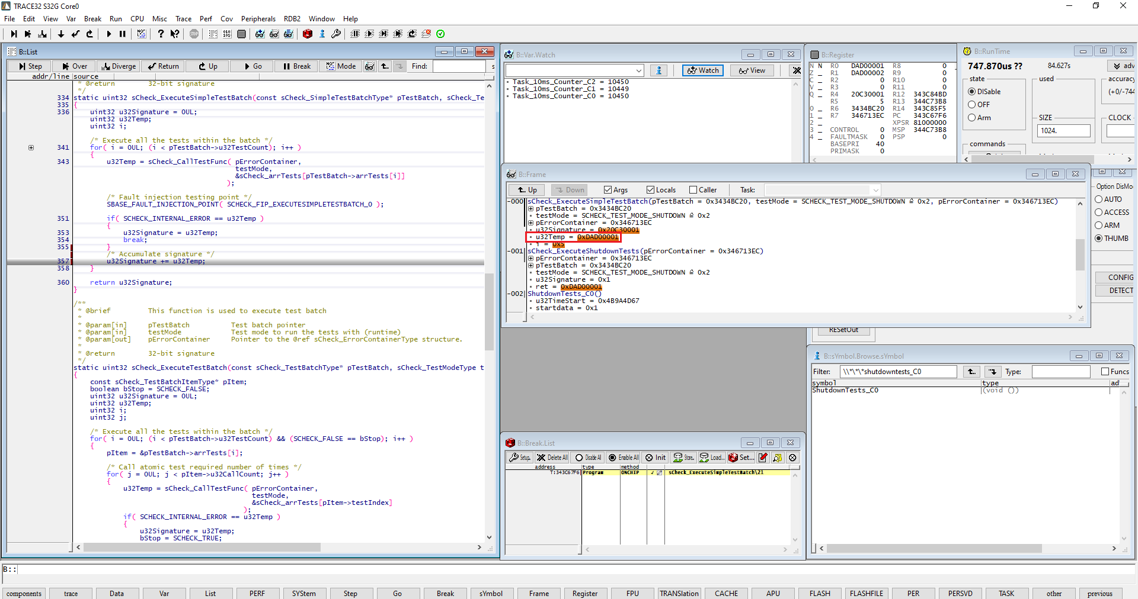Click the wrench configuration icon in main toolbar
This screenshot has height=599, width=1138.
(x=336, y=34)
